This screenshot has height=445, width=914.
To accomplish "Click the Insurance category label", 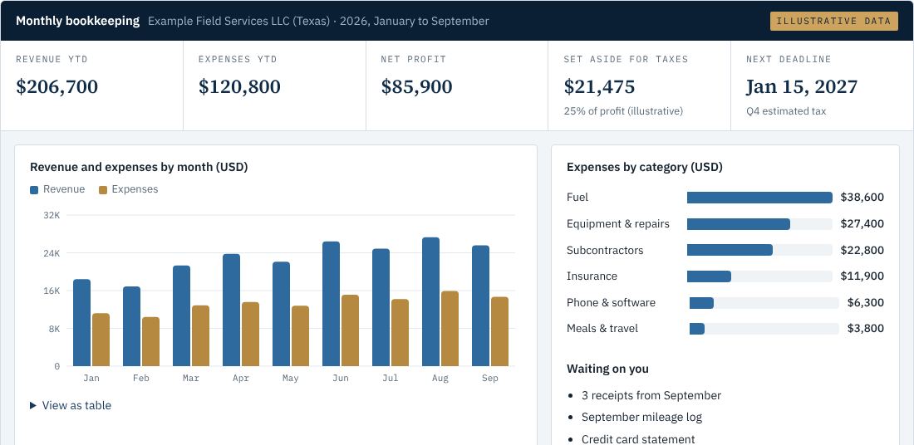I will 592,276.
